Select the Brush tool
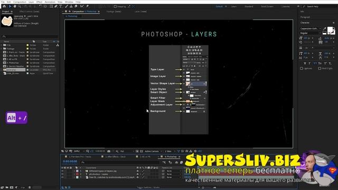This screenshot has height=190, width=338. (x=67, y=6)
